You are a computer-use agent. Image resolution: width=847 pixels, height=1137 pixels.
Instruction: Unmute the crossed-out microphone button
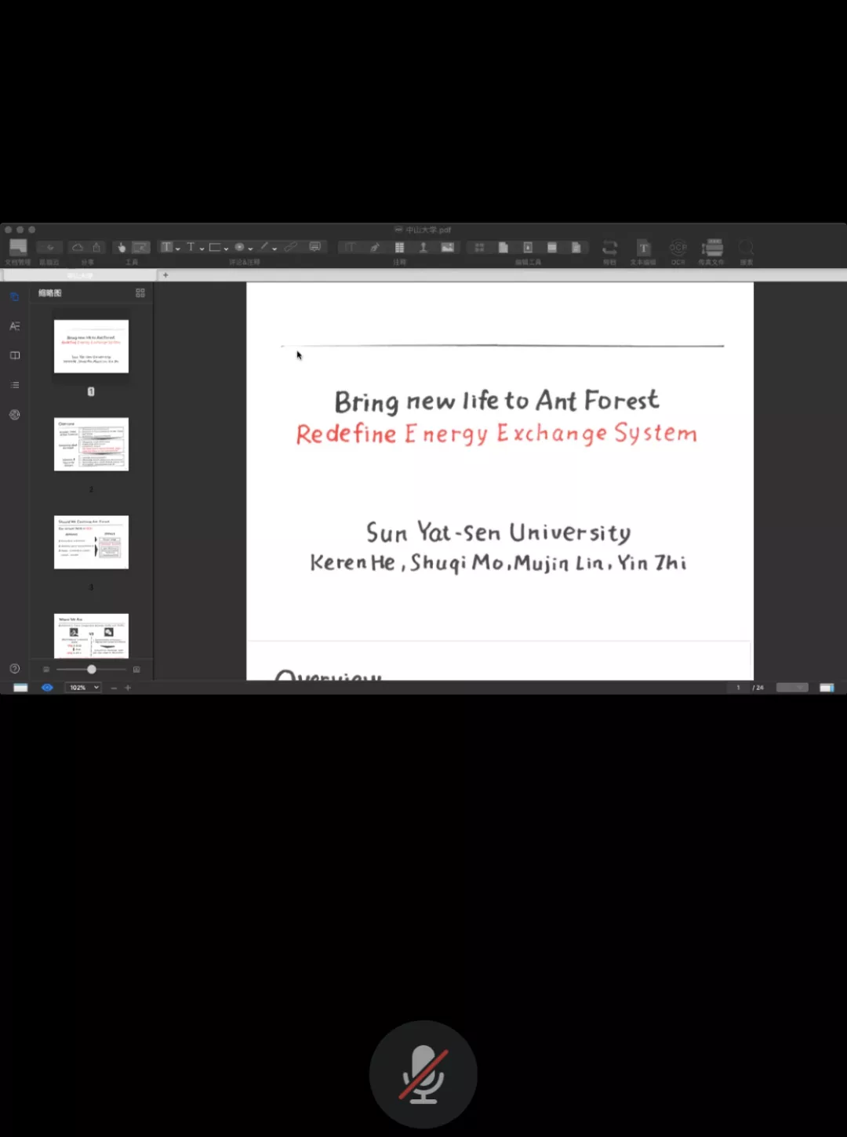(423, 1073)
